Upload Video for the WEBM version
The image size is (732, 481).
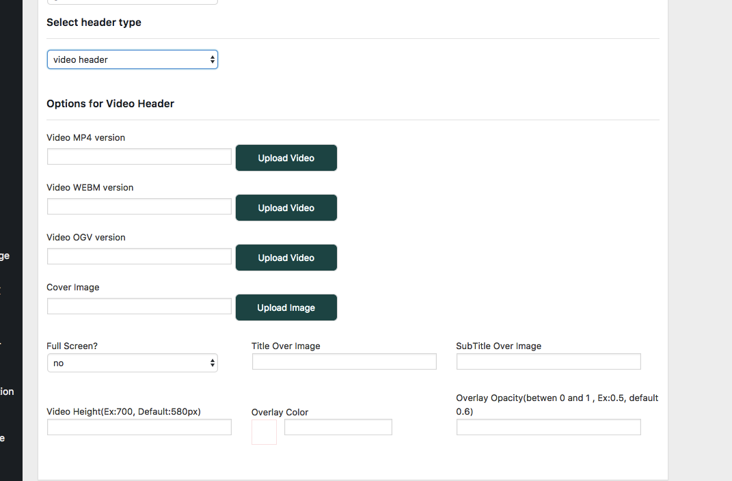tap(286, 208)
